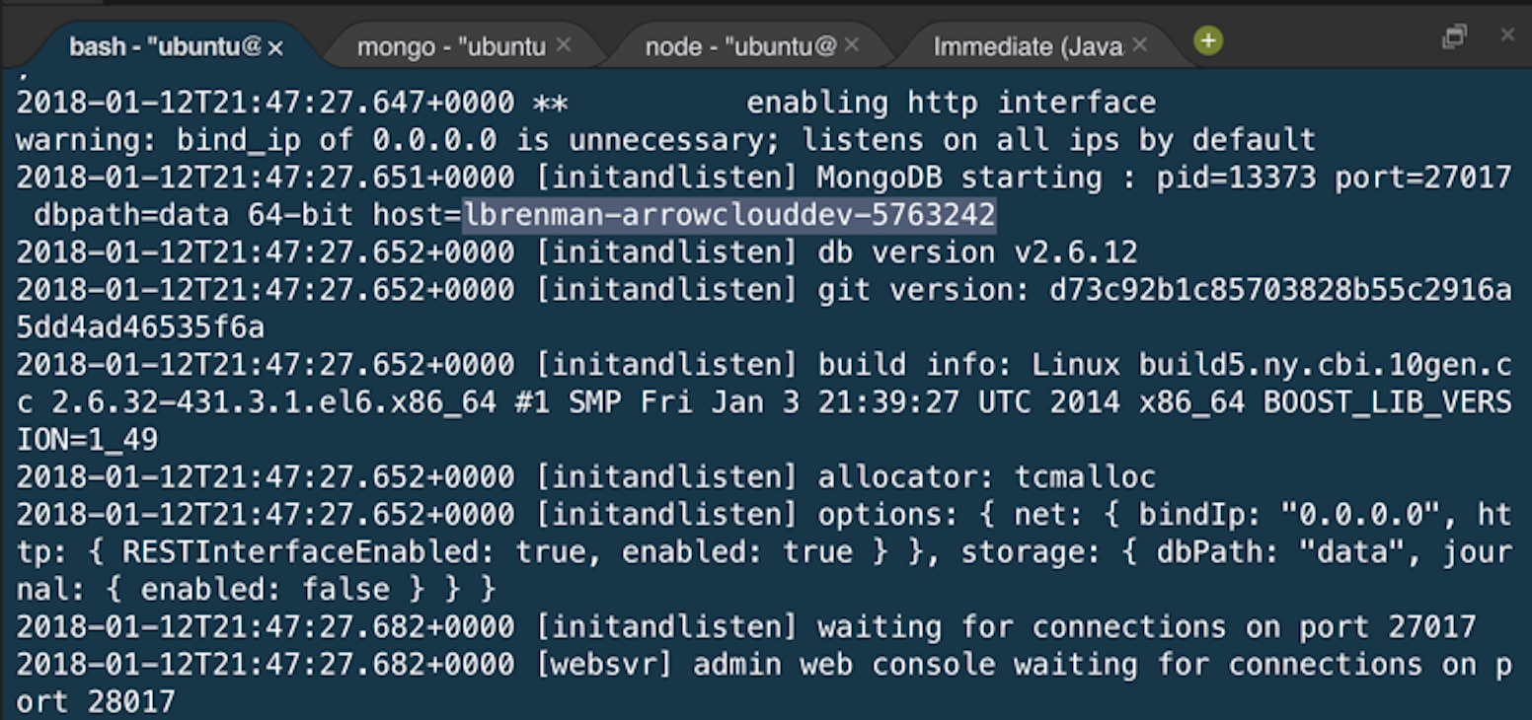This screenshot has width=1532, height=720.
Task: Click the word tcmalloc in the allocator line
Action: pyautogui.click(x=1085, y=477)
